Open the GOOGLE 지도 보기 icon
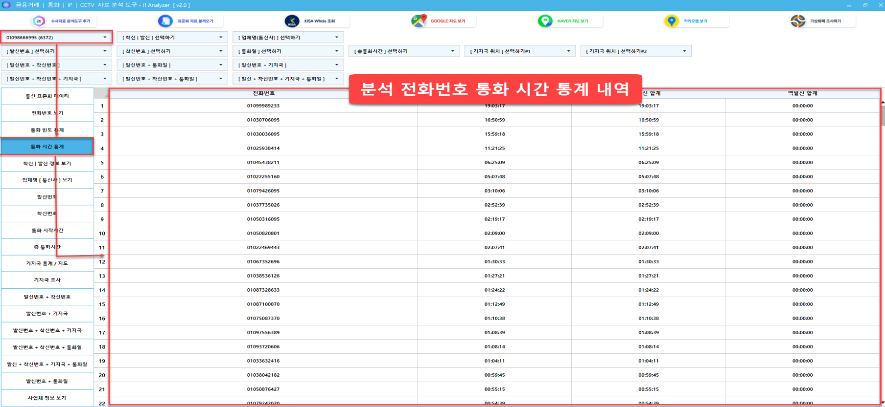 click(419, 21)
